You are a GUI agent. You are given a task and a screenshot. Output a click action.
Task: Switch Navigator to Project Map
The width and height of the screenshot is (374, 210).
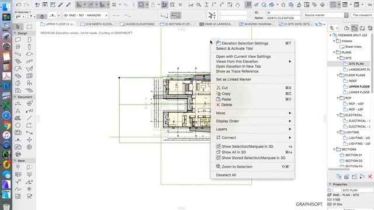pyautogui.click(x=347, y=28)
